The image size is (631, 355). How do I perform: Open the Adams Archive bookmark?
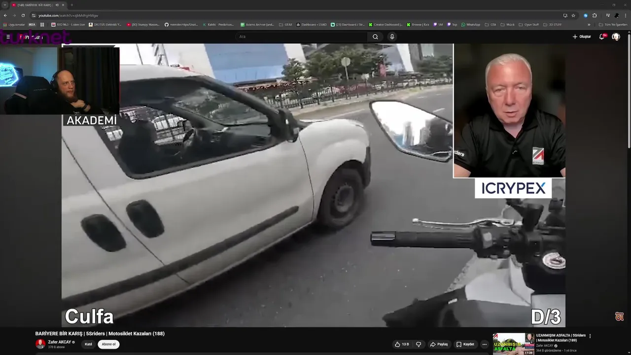click(257, 24)
